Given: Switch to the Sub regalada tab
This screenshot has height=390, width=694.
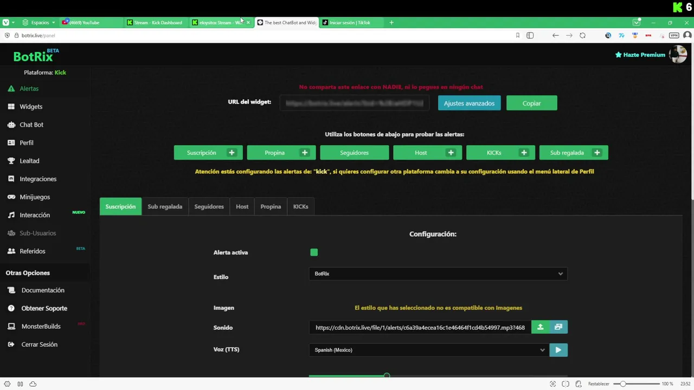Looking at the screenshot, I should point(165,206).
